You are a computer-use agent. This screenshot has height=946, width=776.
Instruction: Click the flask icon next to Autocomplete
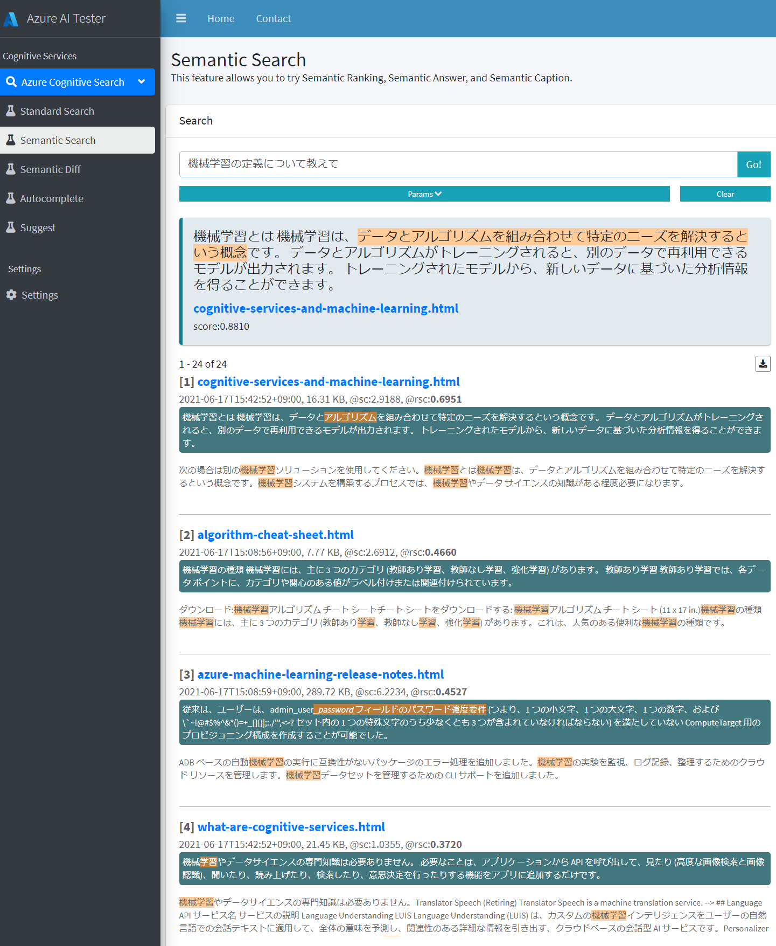click(x=11, y=198)
